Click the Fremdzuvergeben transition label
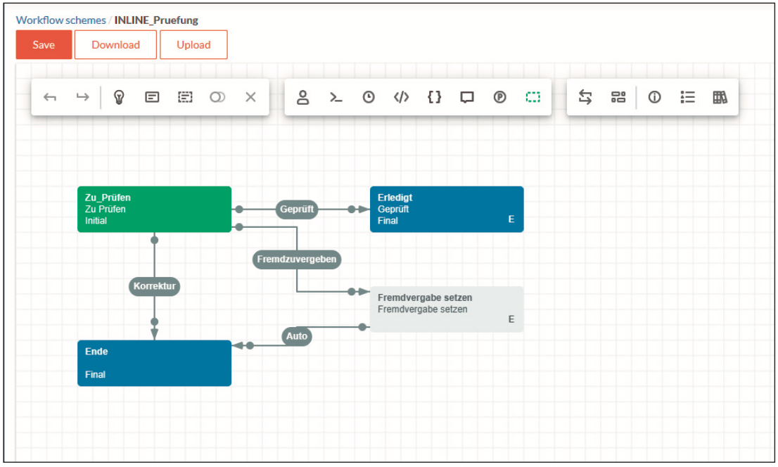This screenshot has width=778, height=467. pyautogui.click(x=297, y=259)
